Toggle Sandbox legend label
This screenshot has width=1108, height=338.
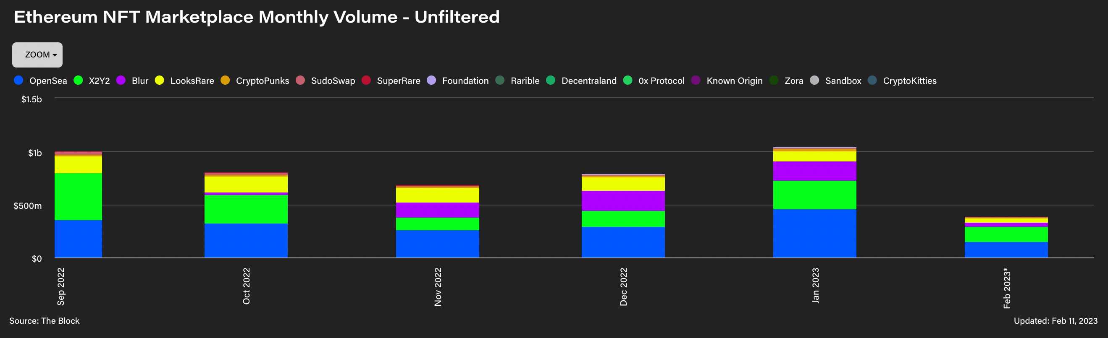tap(843, 81)
